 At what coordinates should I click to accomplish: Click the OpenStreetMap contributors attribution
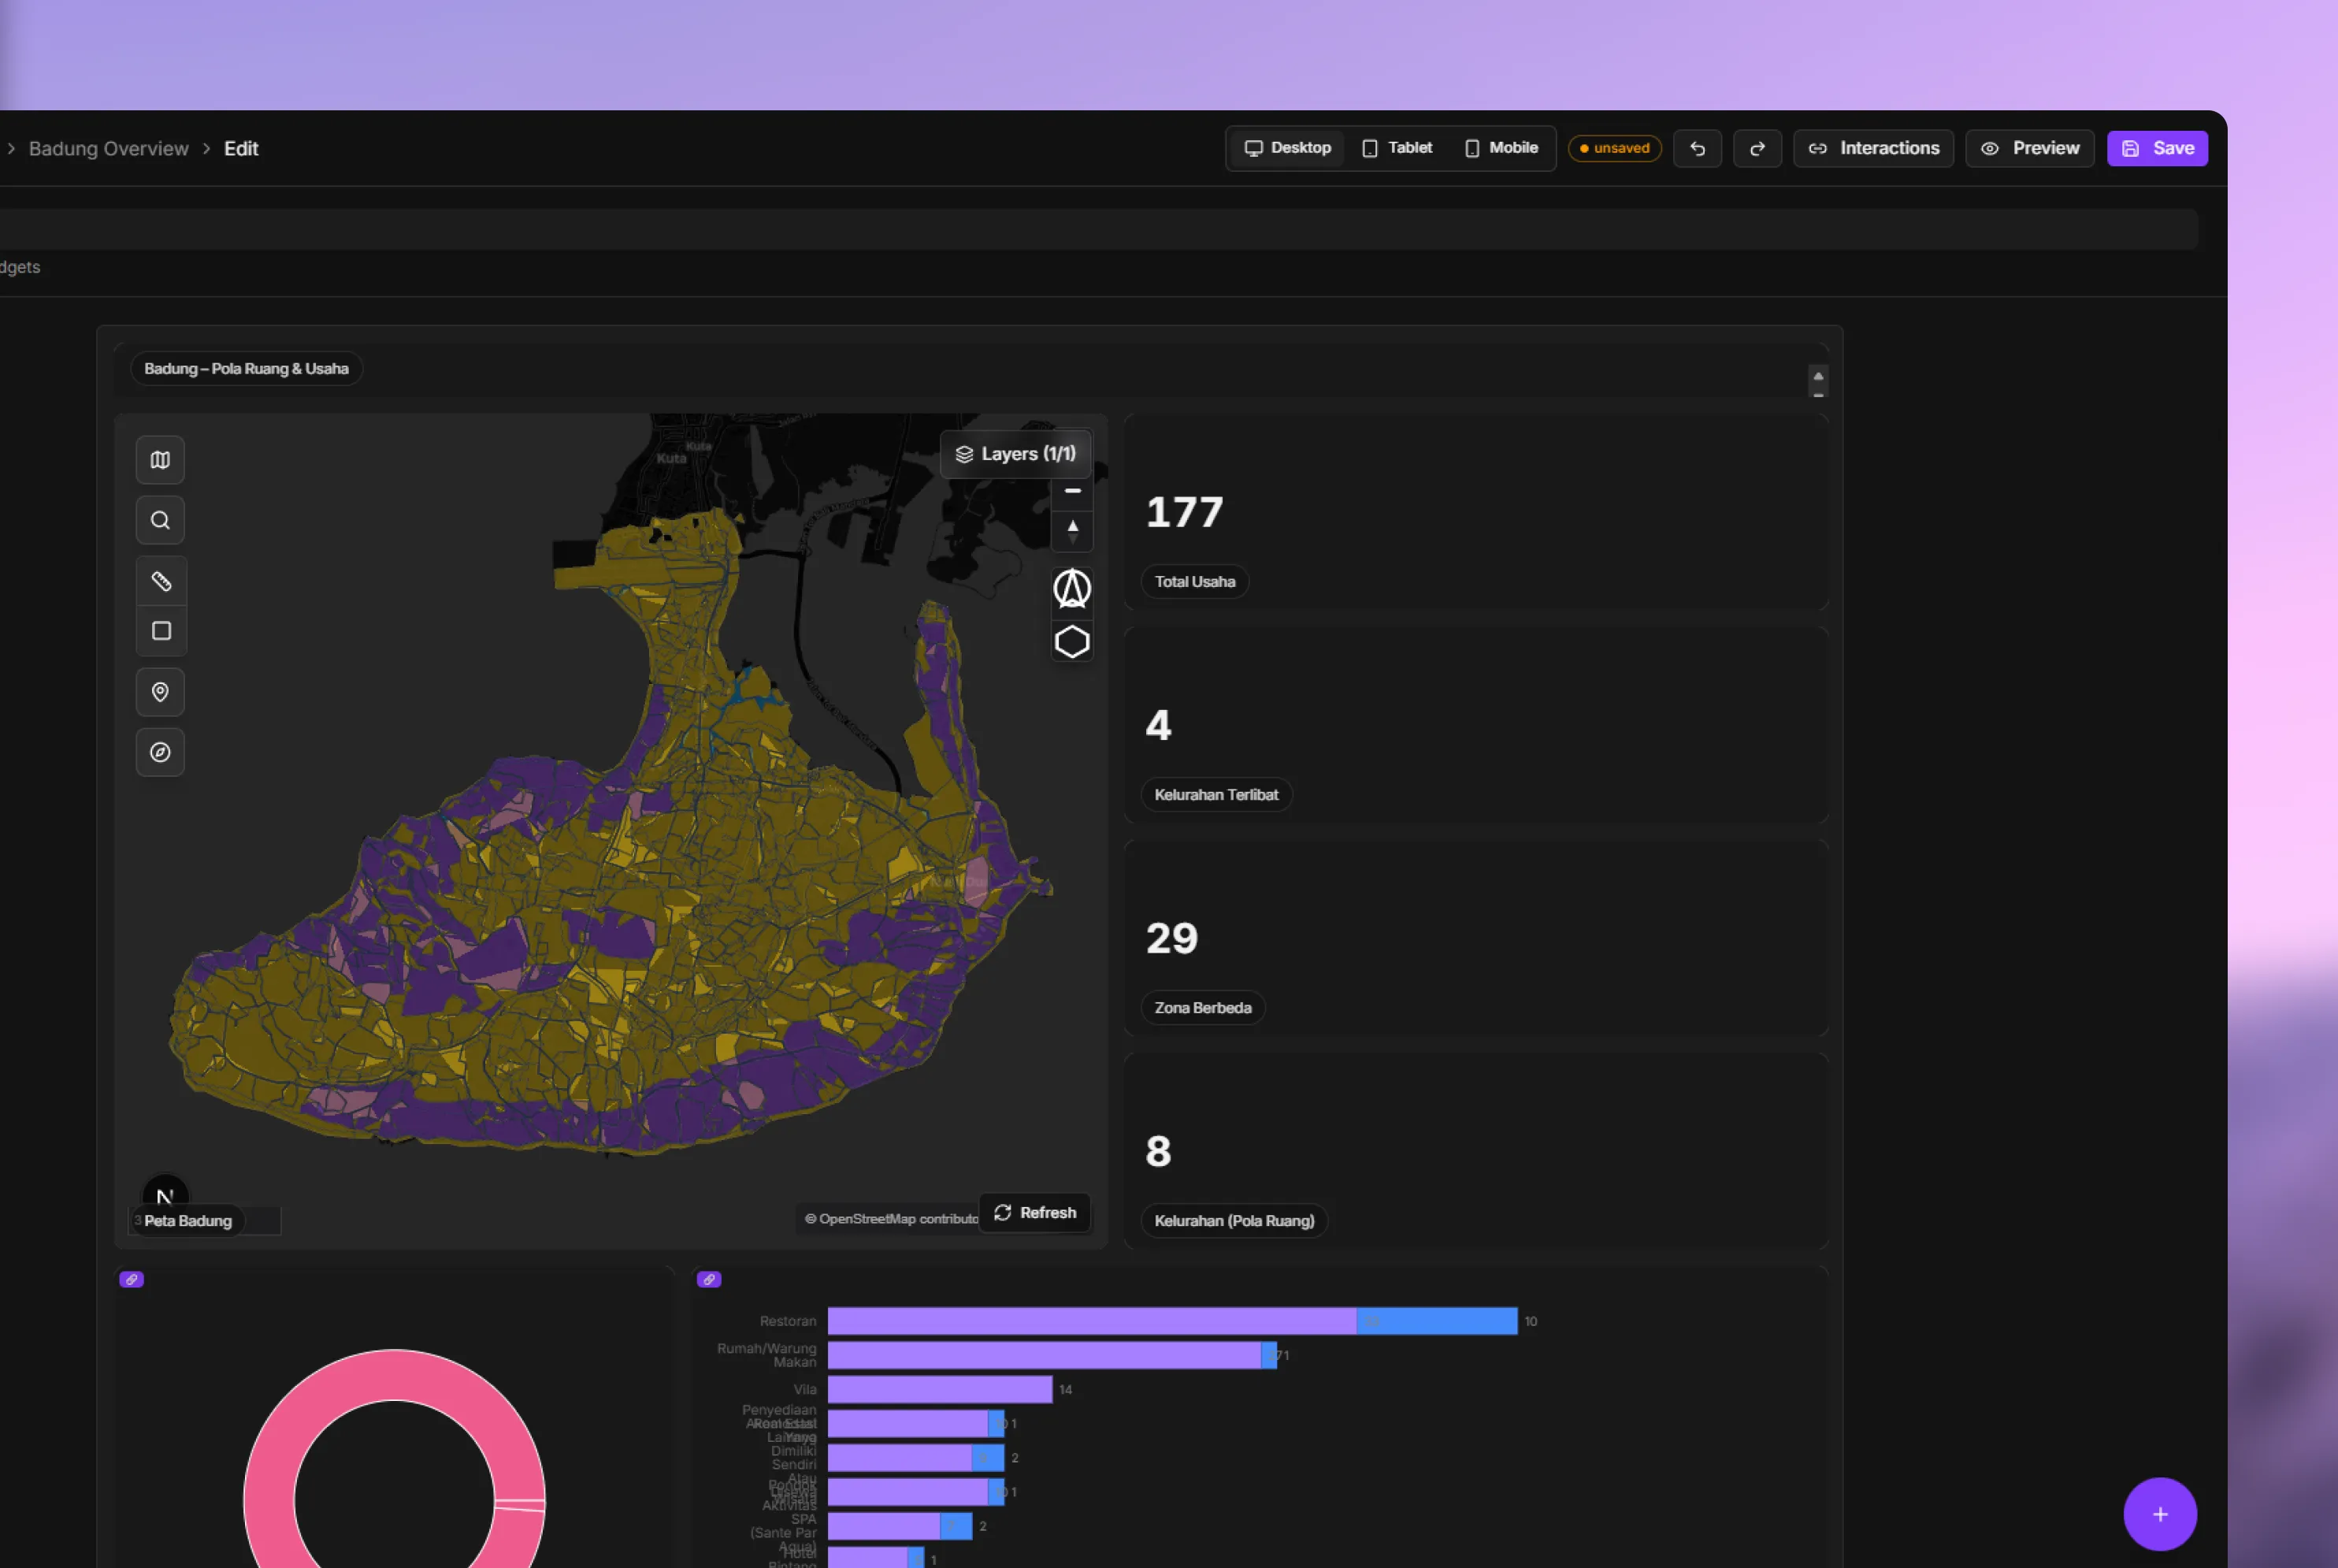(x=892, y=1219)
